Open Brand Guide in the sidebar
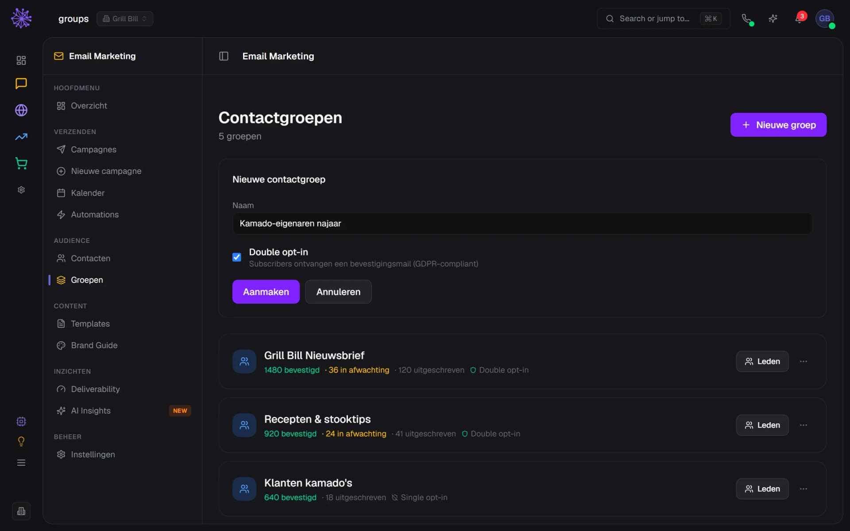850x531 pixels. click(x=122, y=345)
